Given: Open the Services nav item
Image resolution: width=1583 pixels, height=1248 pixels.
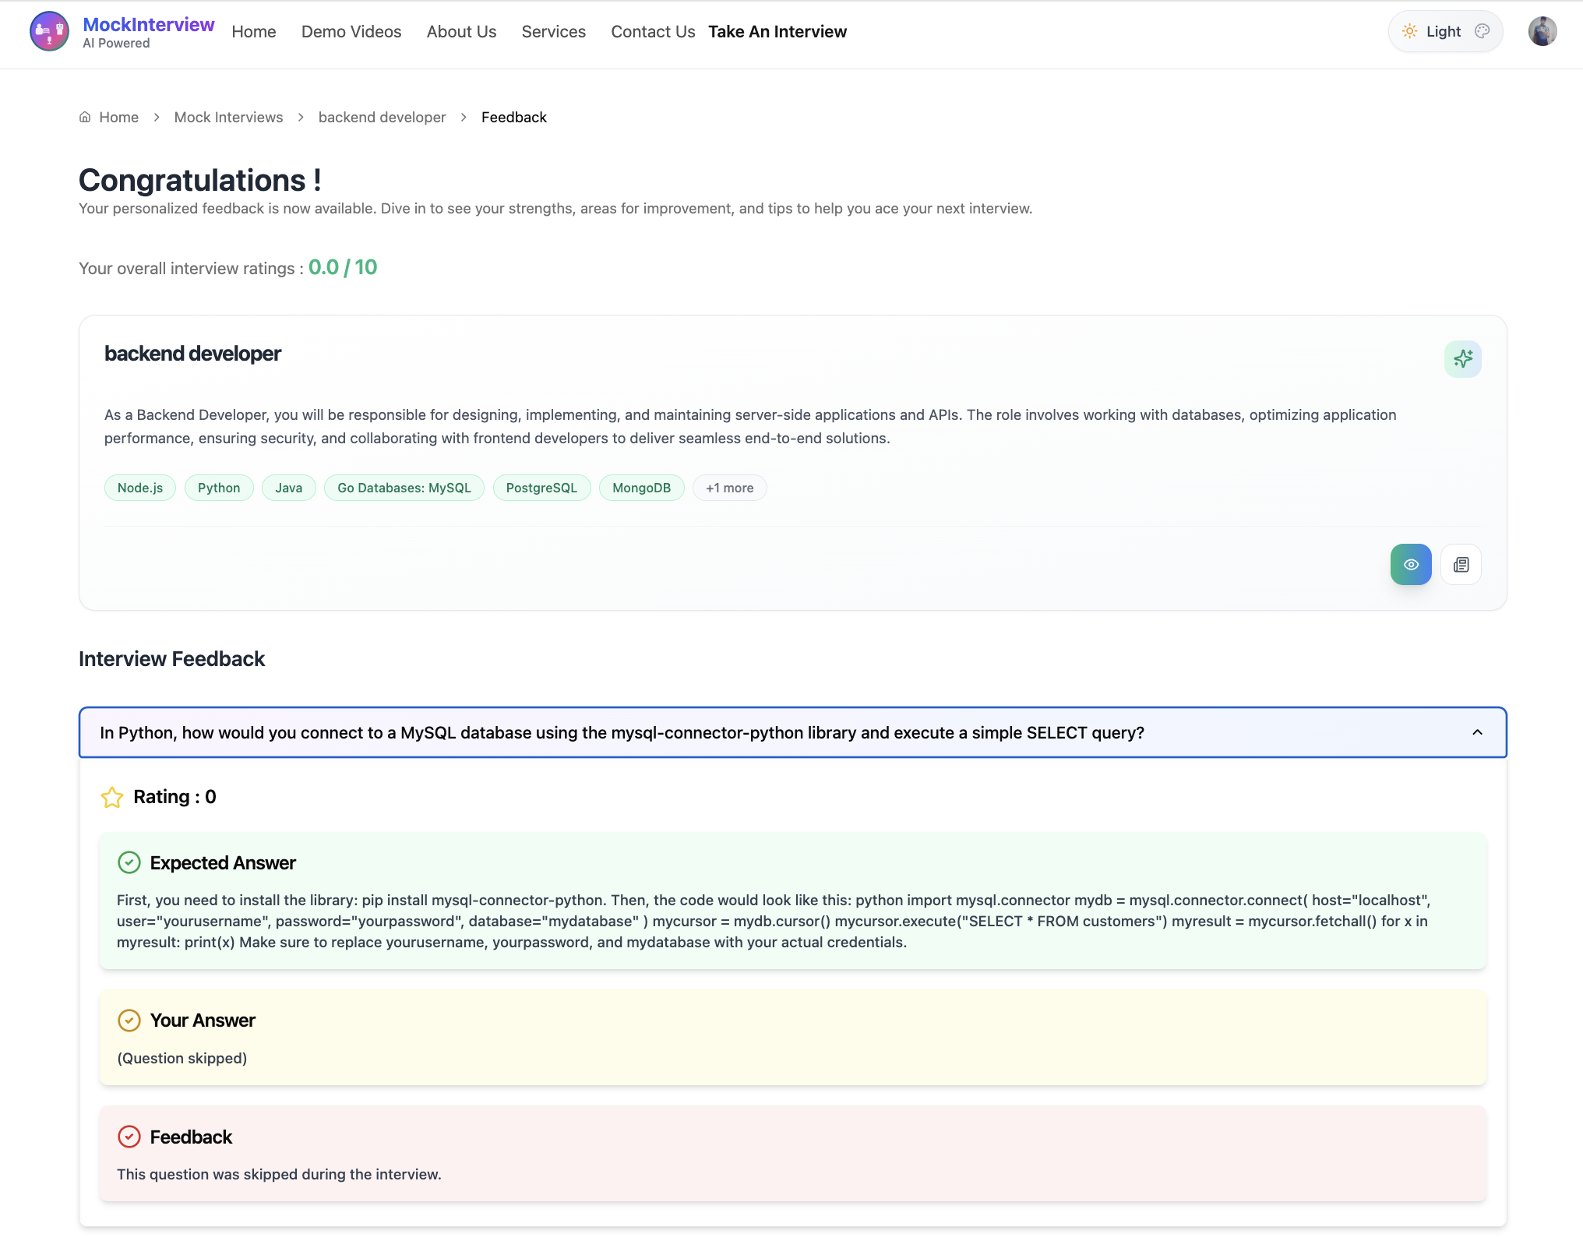Looking at the screenshot, I should [553, 31].
